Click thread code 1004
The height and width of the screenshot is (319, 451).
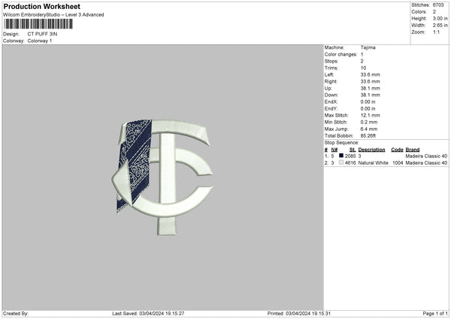398,163
